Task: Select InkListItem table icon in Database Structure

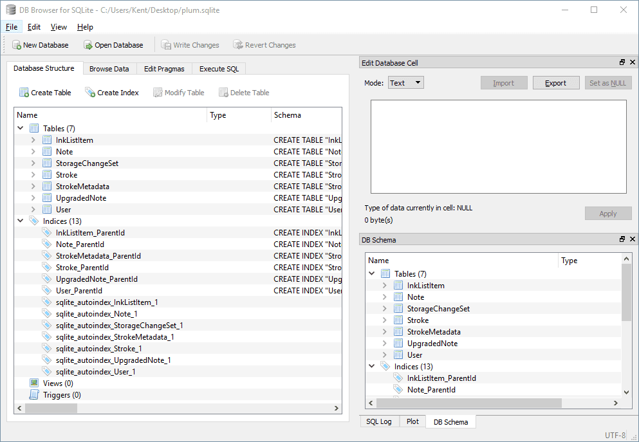Action: (x=47, y=140)
